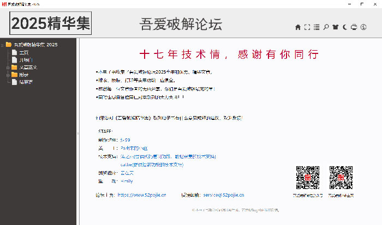Switch night mode with the moon icon

[345, 27]
